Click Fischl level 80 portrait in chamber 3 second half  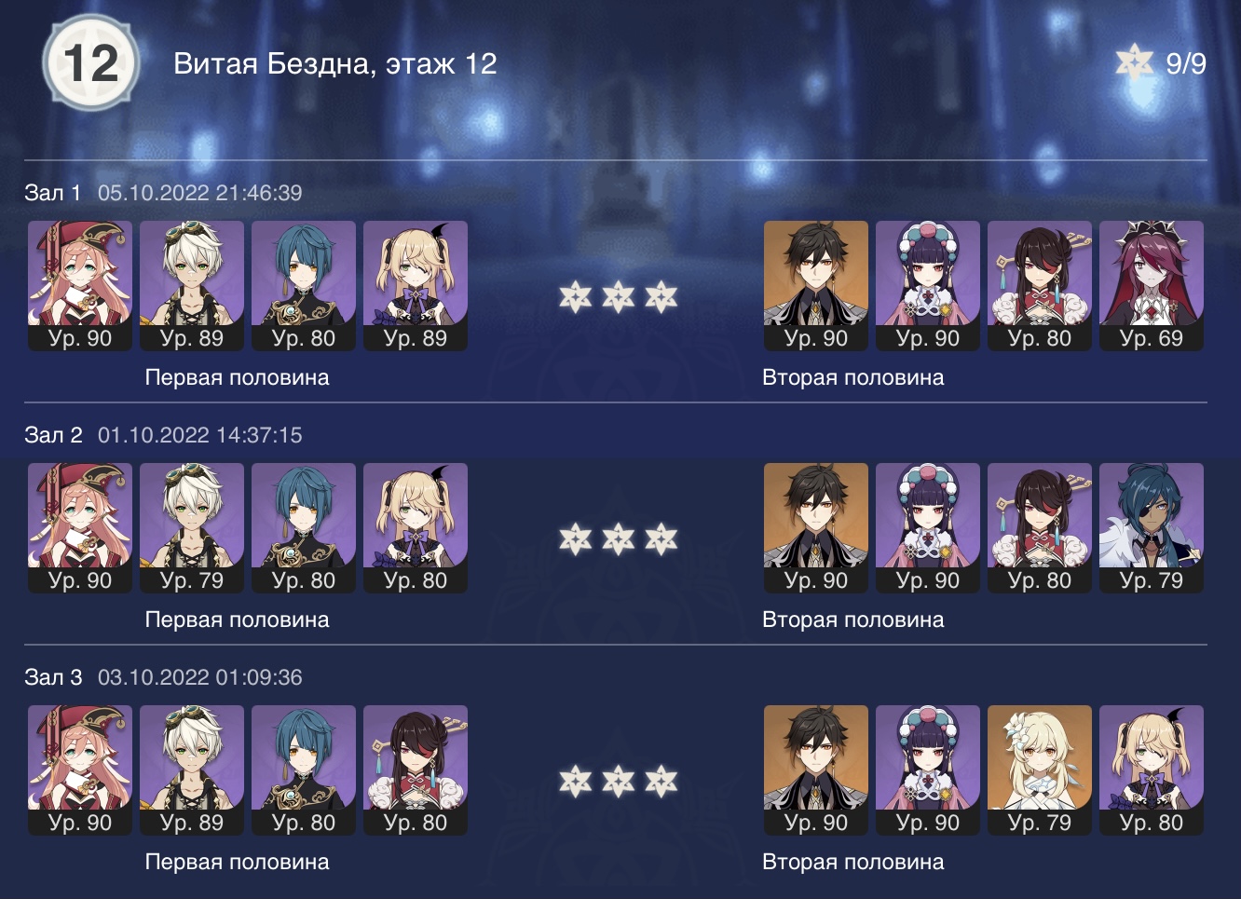coord(1152,770)
